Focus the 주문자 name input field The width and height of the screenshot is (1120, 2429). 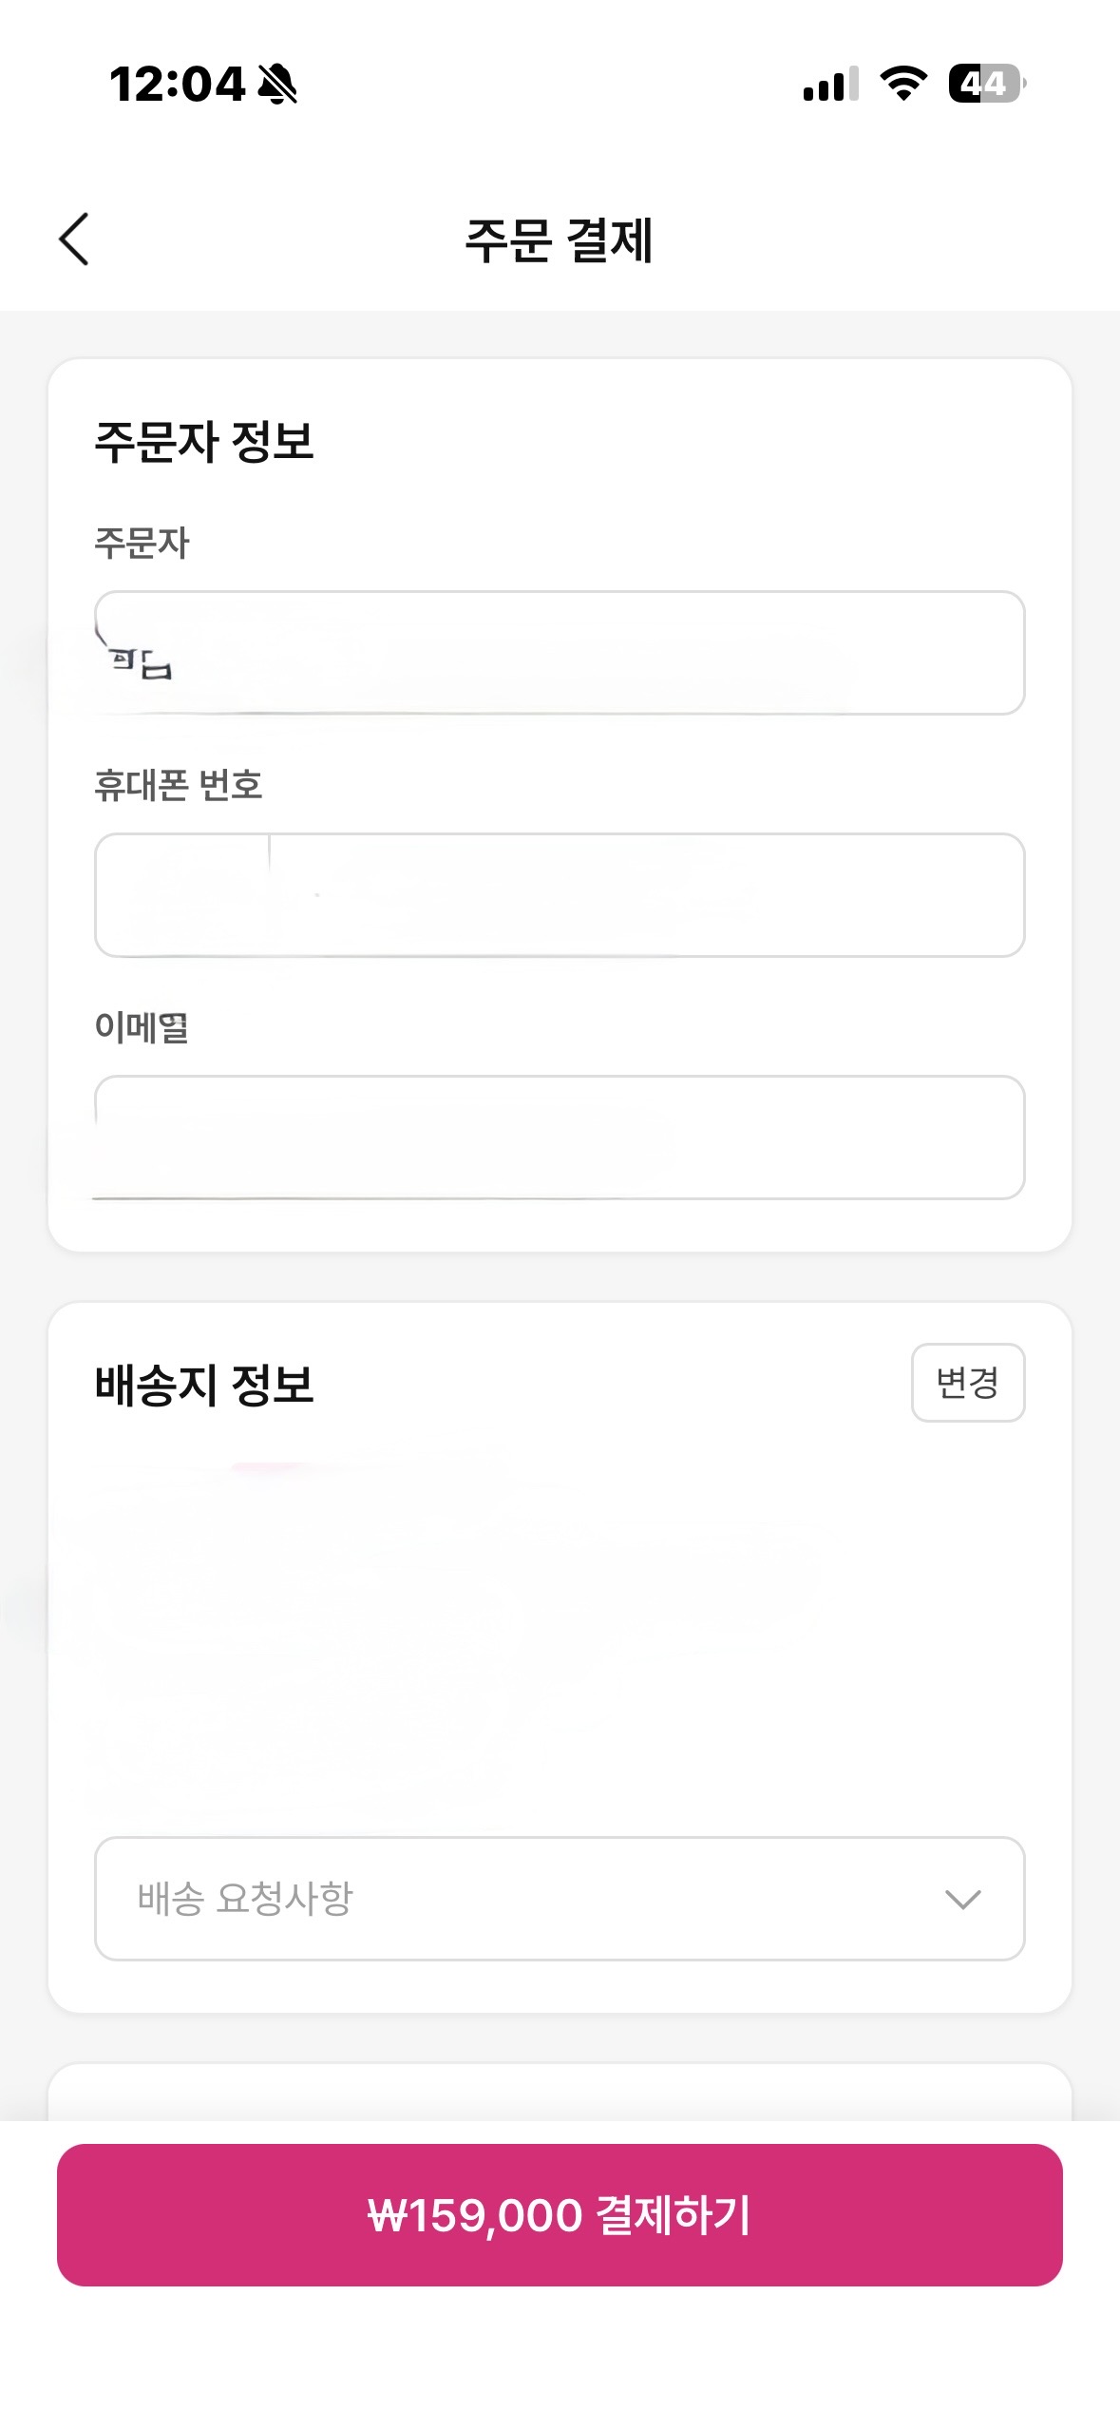(x=560, y=653)
